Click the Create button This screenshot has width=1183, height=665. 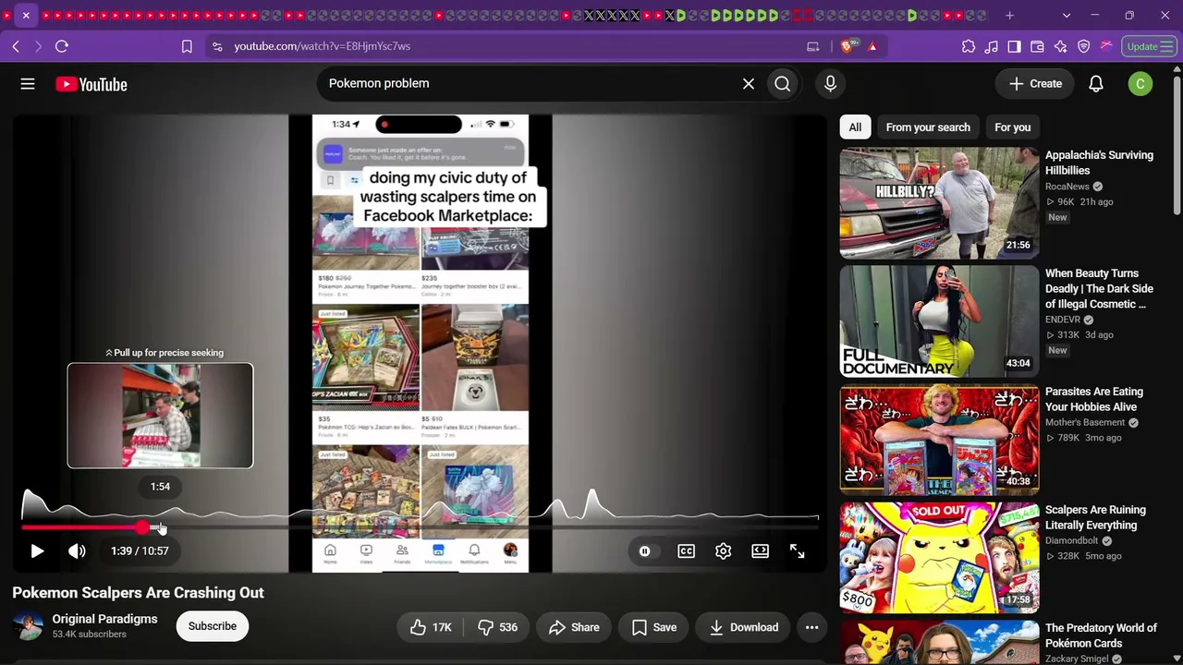[x=1035, y=84]
